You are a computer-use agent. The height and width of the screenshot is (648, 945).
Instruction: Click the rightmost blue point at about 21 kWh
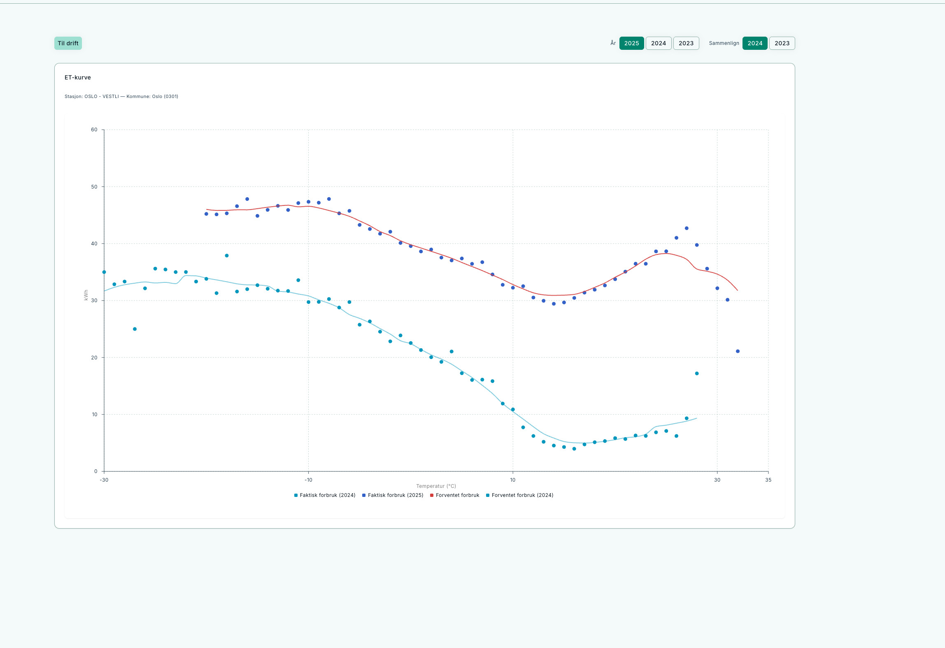pyautogui.click(x=738, y=351)
